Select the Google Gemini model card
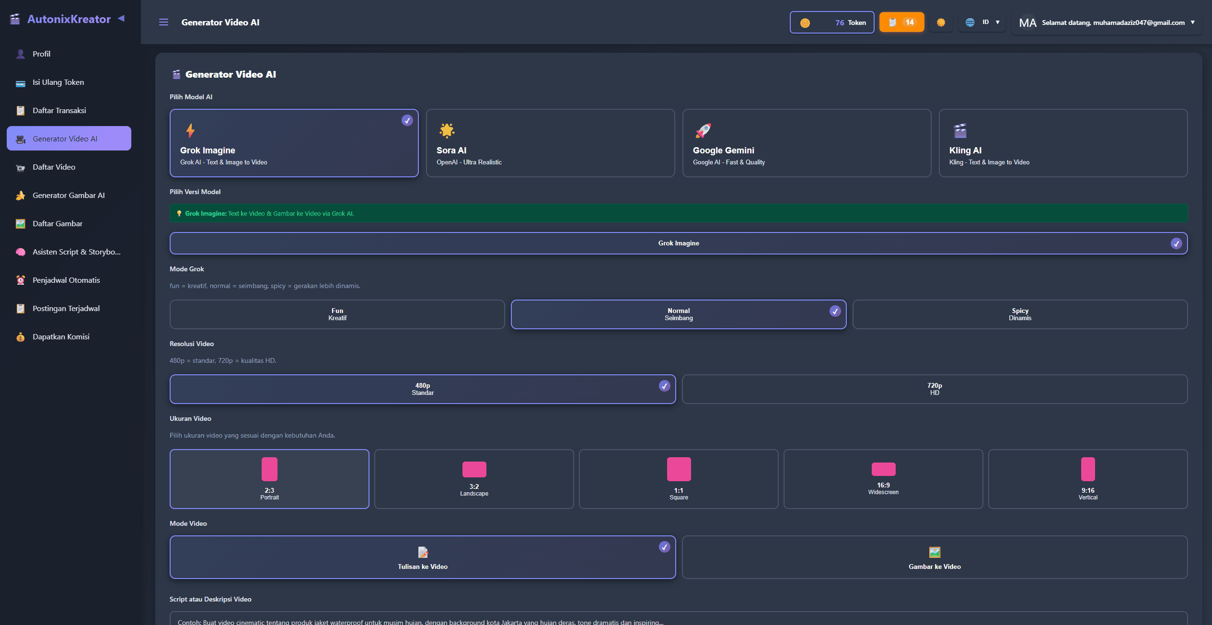The image size is (1212, 625). coord(807,143)
